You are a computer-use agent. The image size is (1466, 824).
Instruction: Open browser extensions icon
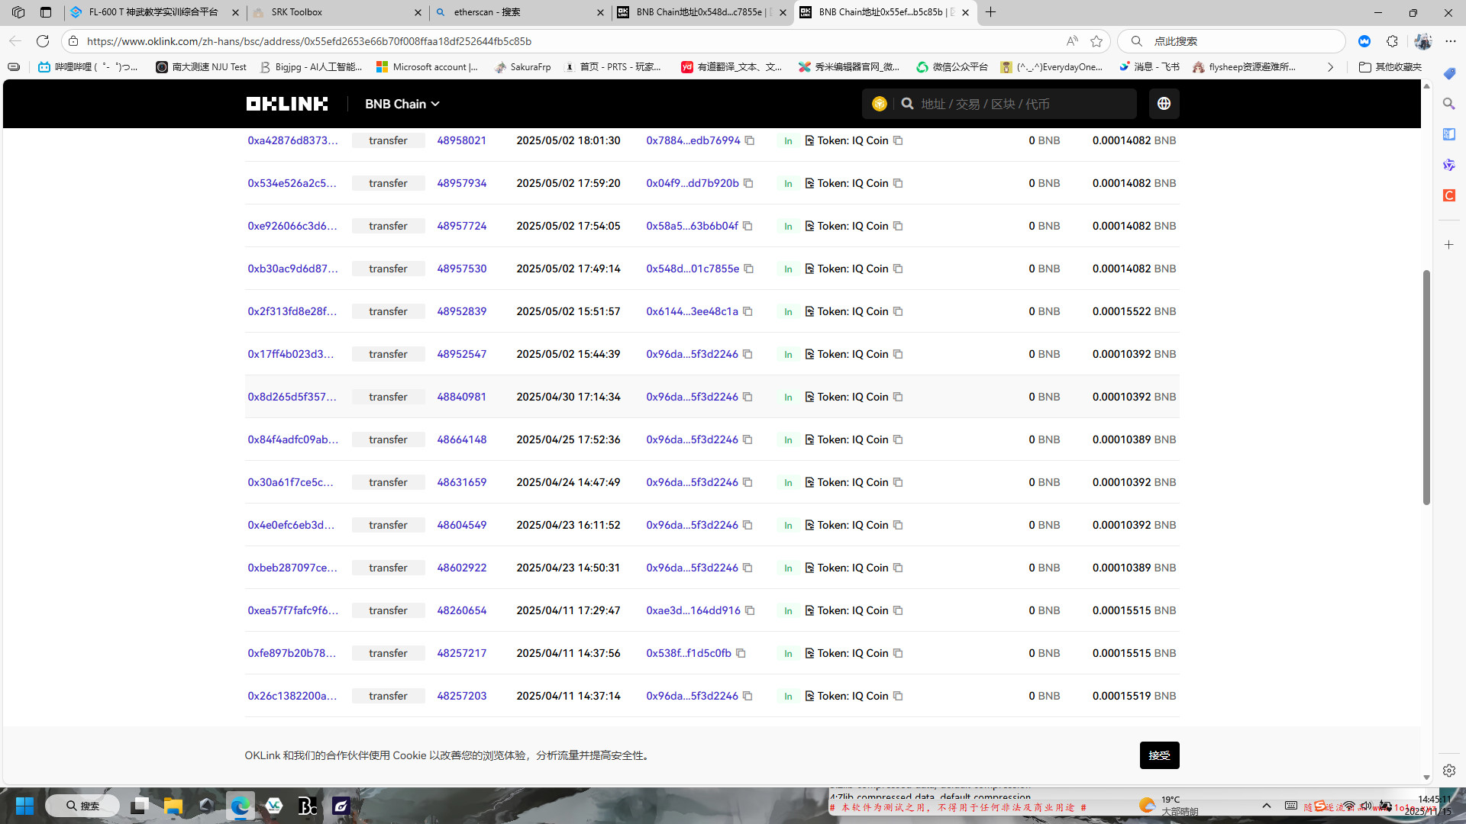click(x=1392, y=41)
